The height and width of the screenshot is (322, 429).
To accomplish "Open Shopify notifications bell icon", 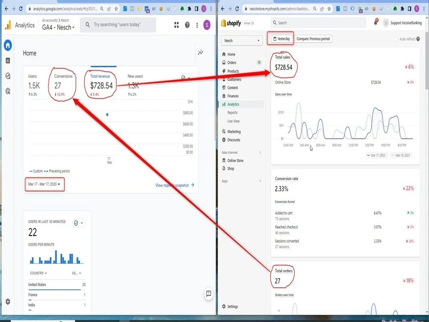I will (376, 23).
